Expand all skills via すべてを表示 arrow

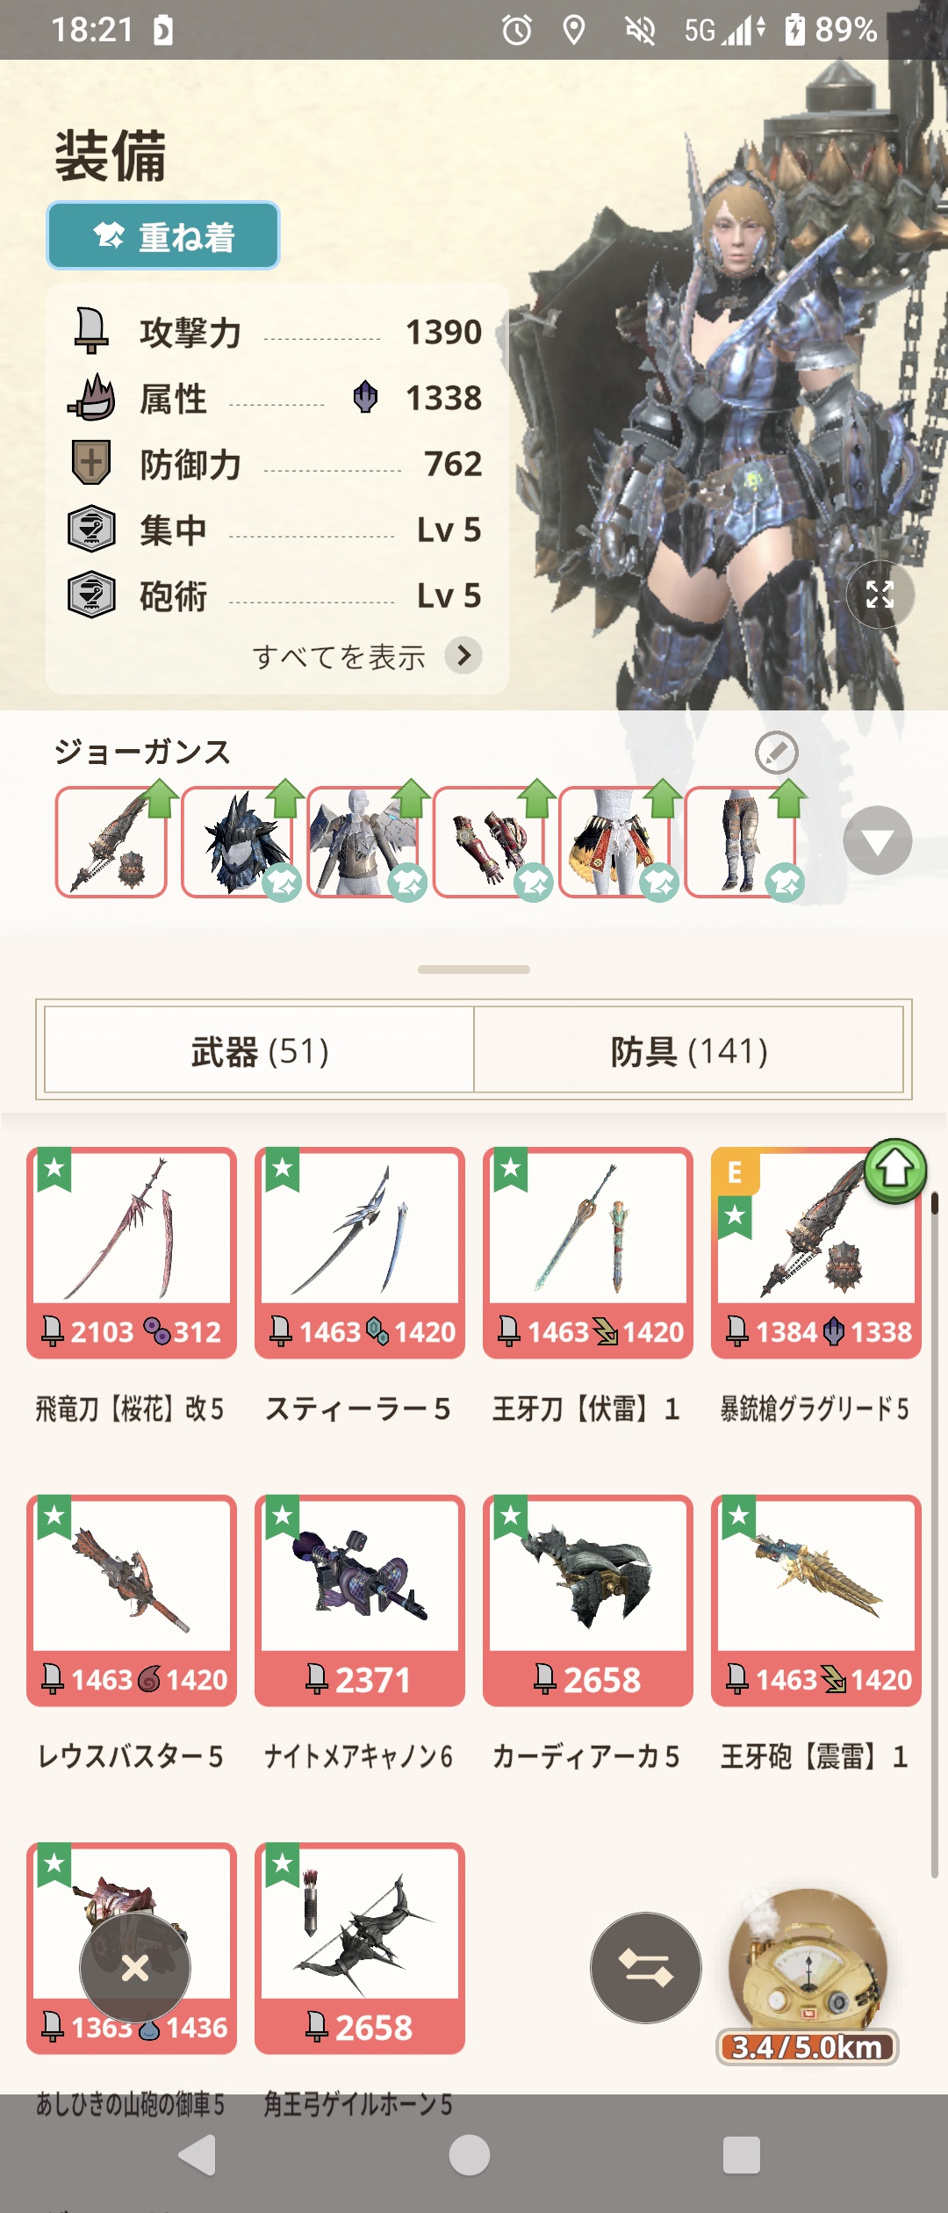point(463,655)
